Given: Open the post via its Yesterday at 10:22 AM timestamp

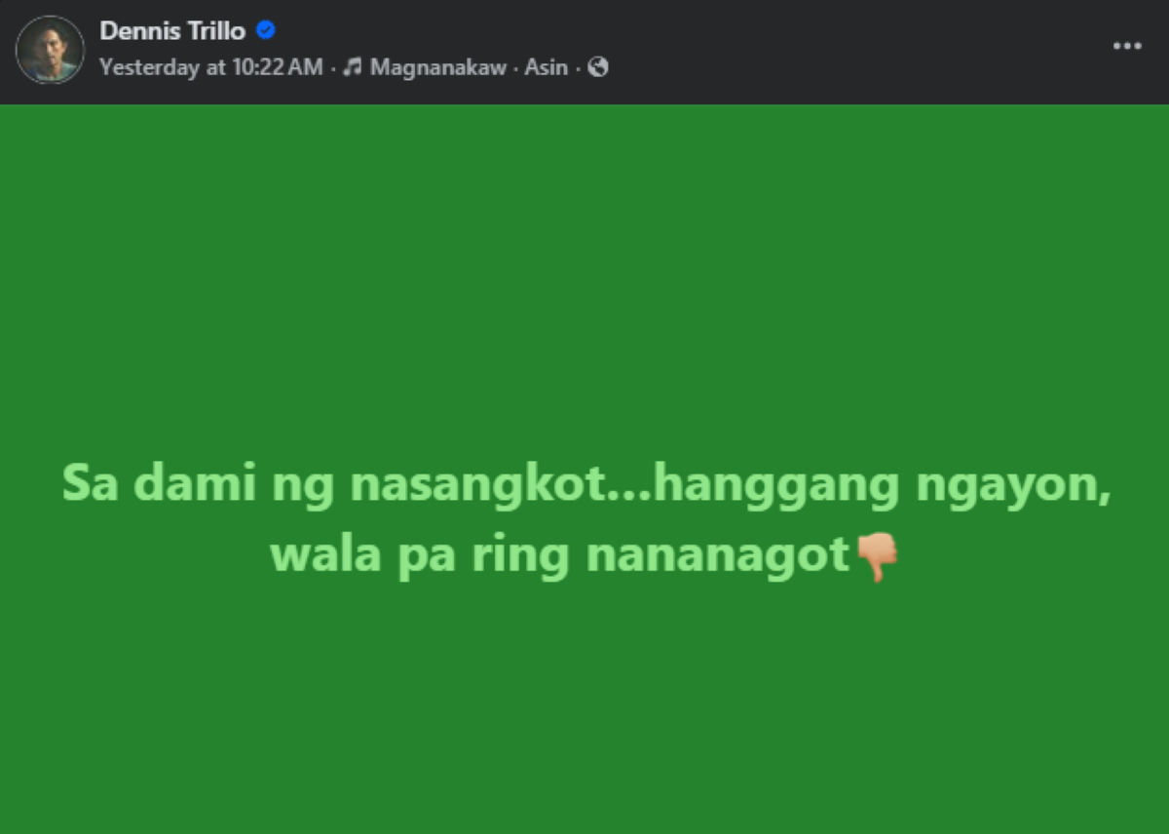Looking at the screenshot, I should coord(212,67).
